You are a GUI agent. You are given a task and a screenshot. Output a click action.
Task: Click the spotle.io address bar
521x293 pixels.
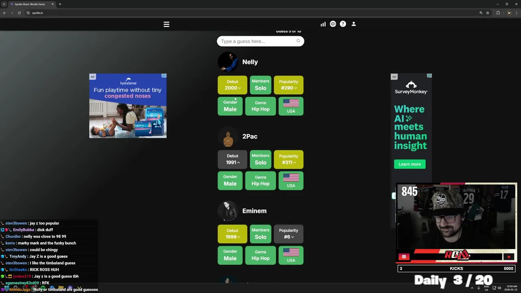tap(252, 13)
